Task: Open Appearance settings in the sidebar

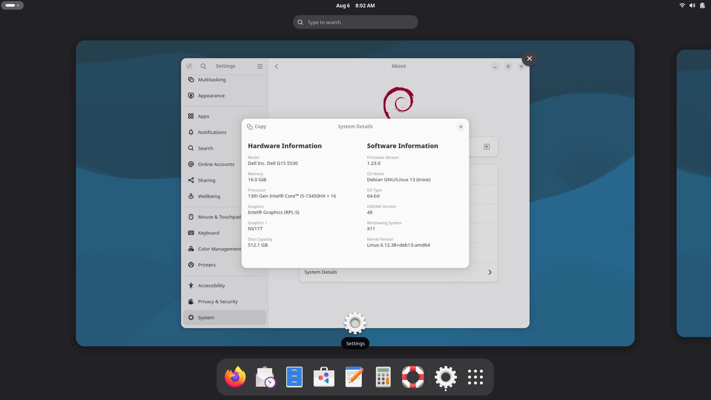Action: point(211,96)
